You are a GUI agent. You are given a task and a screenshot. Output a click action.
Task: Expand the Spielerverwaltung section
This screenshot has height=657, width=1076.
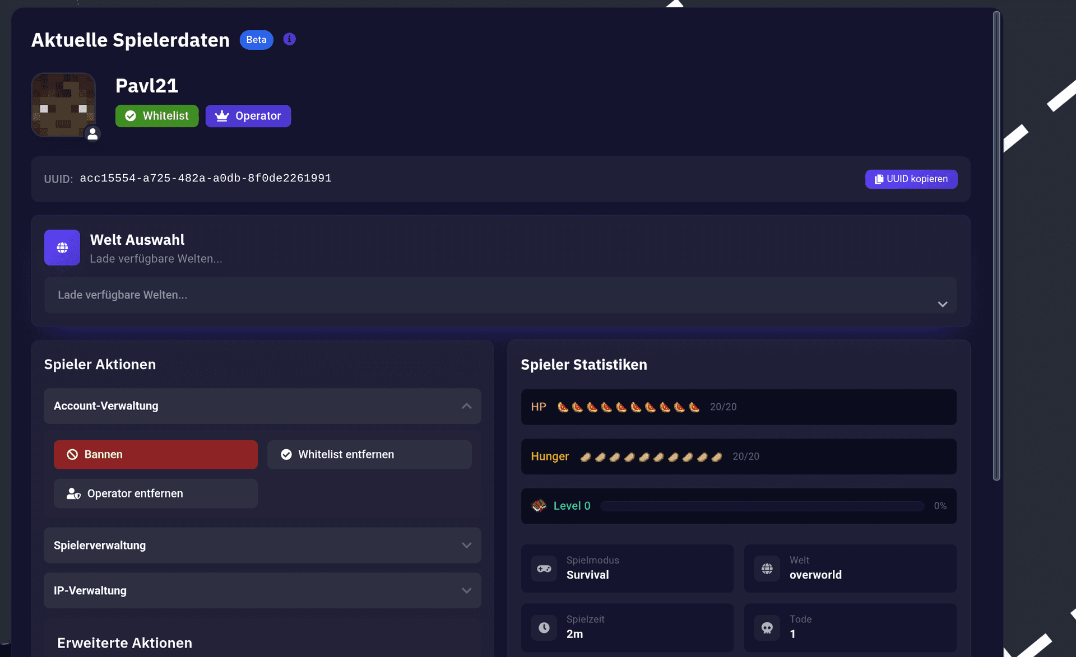coord(262,546)
